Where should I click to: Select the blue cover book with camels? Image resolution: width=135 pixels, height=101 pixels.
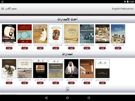[x=118, y=34]
